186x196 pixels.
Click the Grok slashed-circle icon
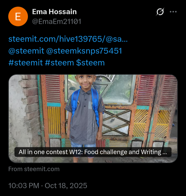pos(160,12)
